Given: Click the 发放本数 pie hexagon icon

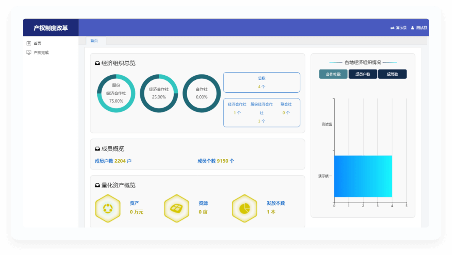Looking at the screenshot, I should click(244, 208).
